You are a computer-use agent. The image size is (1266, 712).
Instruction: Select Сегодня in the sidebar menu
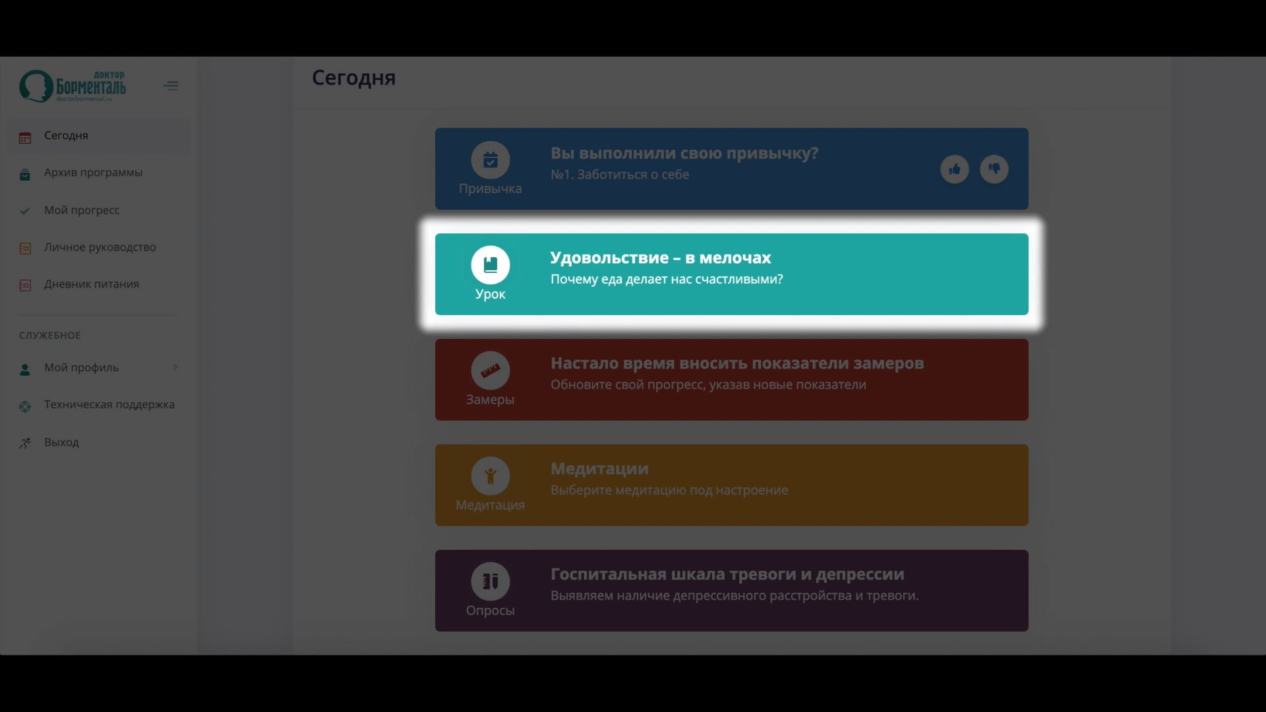[66, 135]
